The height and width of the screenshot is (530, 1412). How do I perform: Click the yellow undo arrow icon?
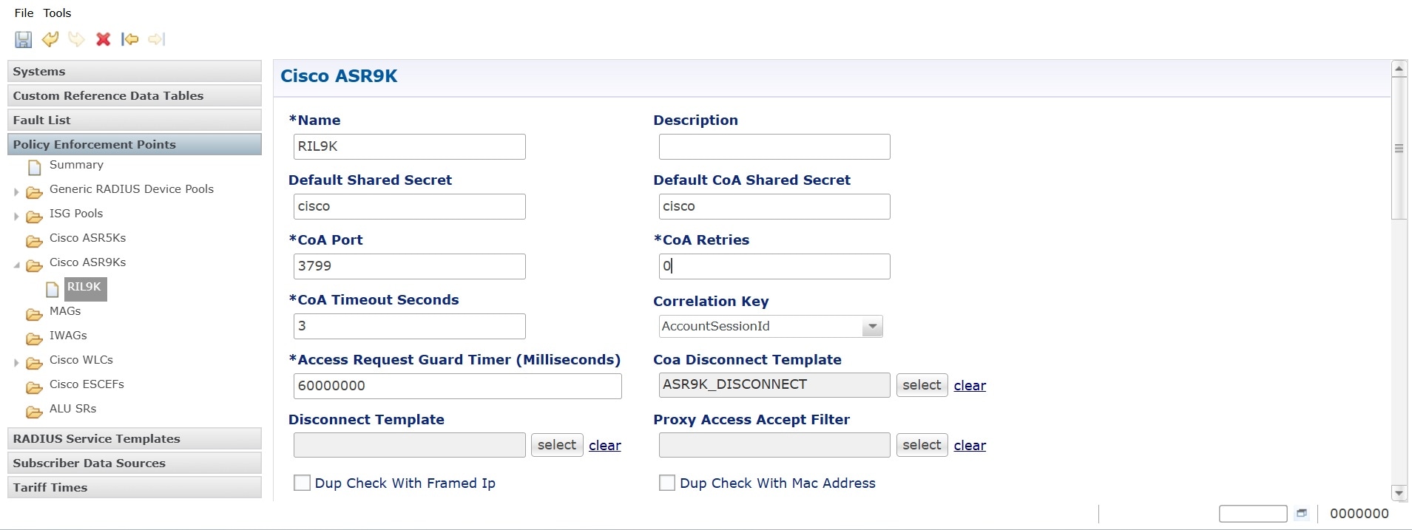coord(50,39)
